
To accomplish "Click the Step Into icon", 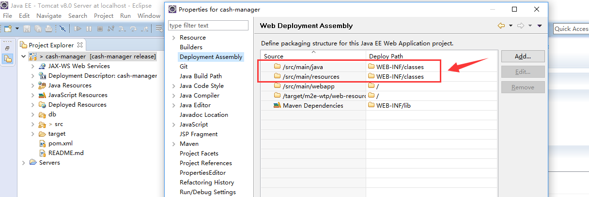I will (x=123, y=29).
